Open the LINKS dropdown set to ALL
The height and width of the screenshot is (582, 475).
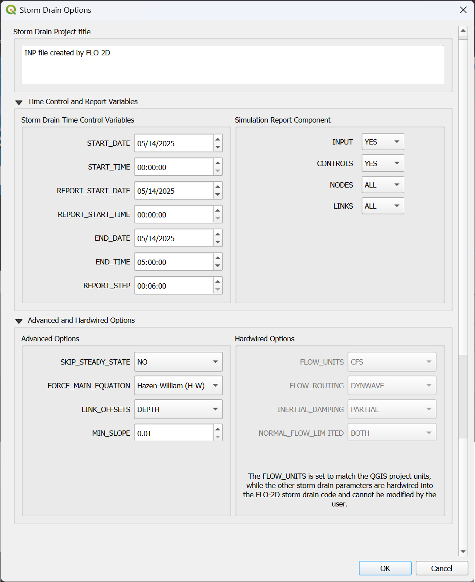[x=382, y=206]
